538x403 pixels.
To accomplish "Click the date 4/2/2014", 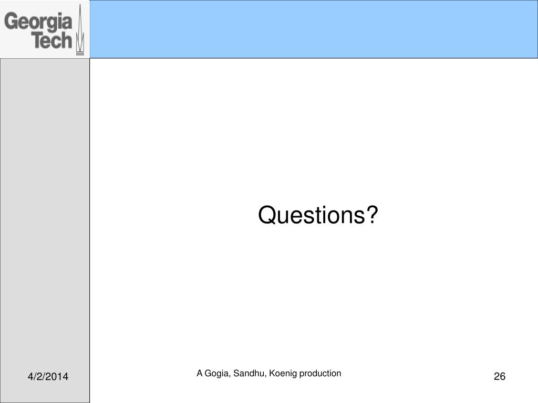I will point(48,376).
